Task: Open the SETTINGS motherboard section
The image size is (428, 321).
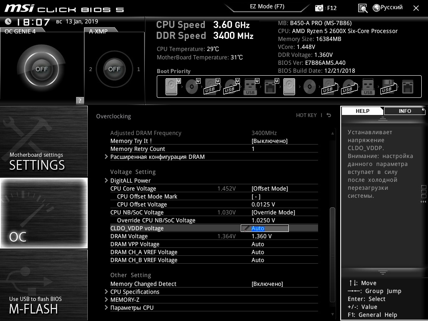Action: click(x=43, y=141)
